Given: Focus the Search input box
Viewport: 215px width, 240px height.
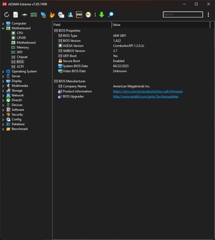Looking at the screenshot, I should point(183,14).
